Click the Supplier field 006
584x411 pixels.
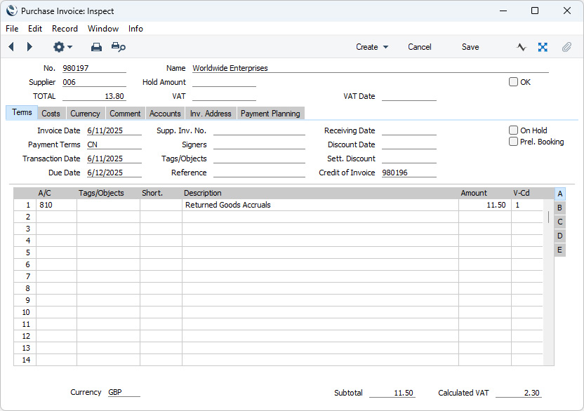94,82
